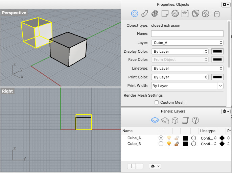
Task: Toggle Cube_B layer visibility light bulb
Action: 169,144
